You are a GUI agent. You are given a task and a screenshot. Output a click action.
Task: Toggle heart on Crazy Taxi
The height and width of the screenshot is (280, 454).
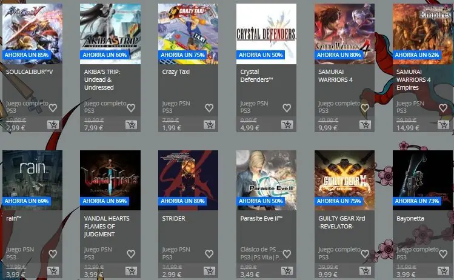click(x=209, y=108)
